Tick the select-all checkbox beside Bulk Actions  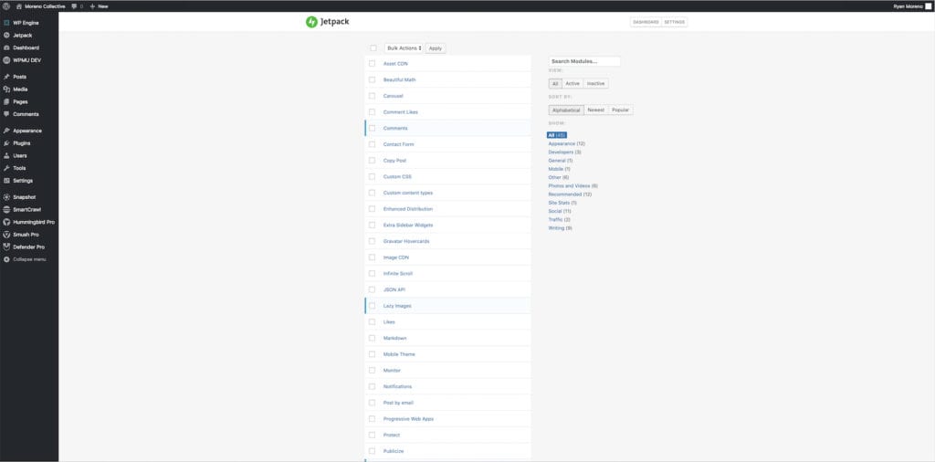point(373,47)
